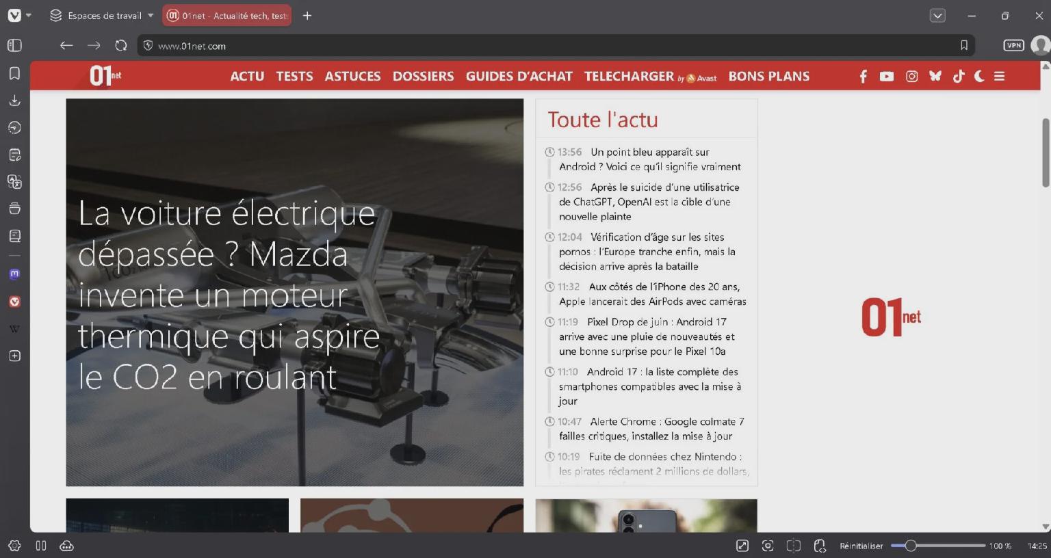The width and height of the screenshot is (1051, 558).
Task: Open the Reading List side panel
Action: click(14, 236)
